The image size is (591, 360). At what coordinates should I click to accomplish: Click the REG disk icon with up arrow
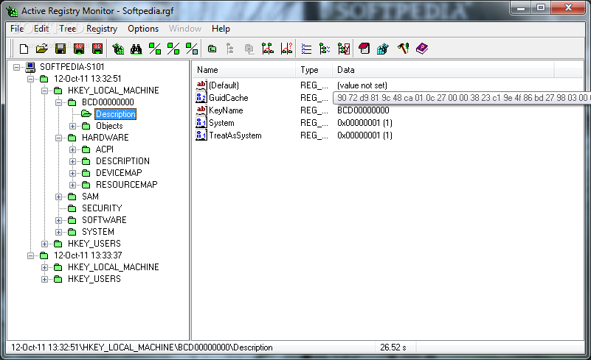(79, 49)
